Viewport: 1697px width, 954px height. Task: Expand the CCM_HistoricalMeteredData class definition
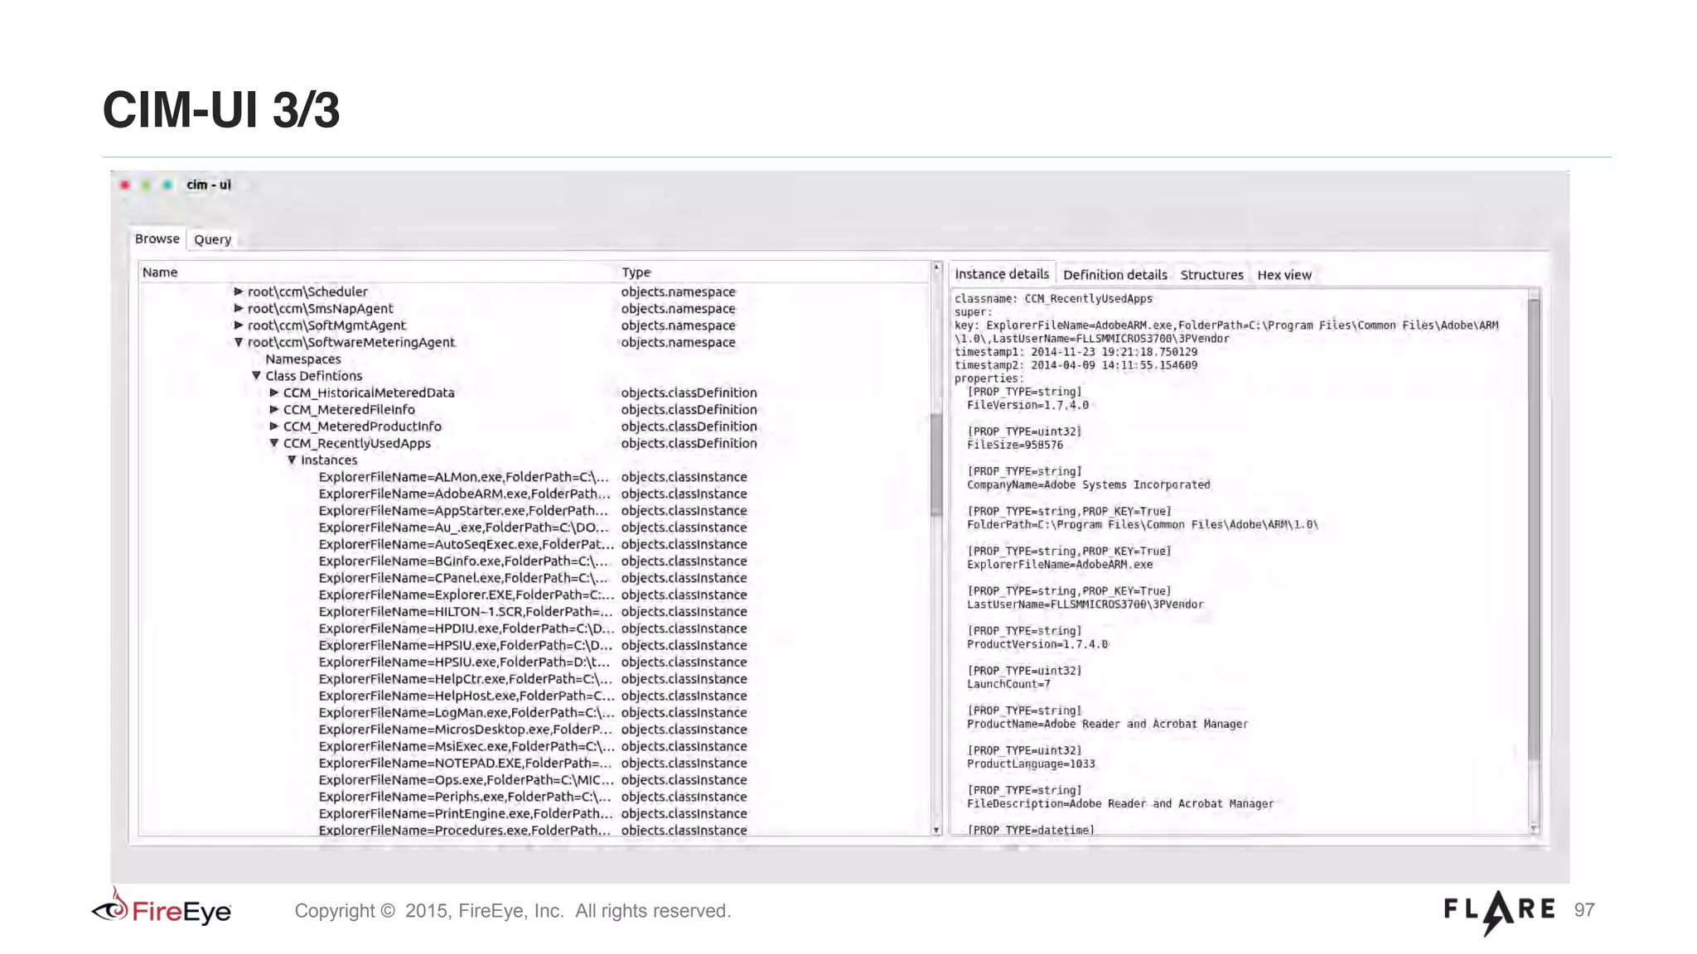274,393
